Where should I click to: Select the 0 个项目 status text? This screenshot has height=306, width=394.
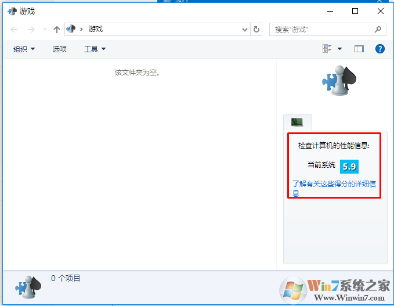click(x=66, y=278)
